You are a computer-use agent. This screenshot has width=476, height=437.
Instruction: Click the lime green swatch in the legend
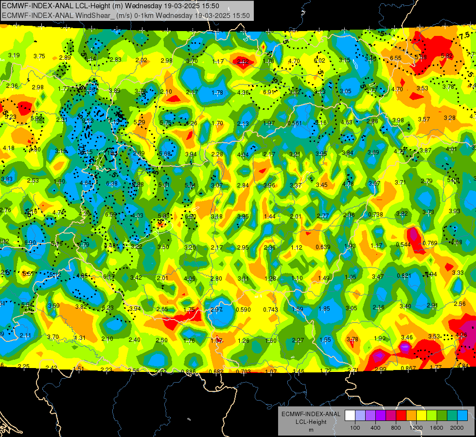pos(431,416)
